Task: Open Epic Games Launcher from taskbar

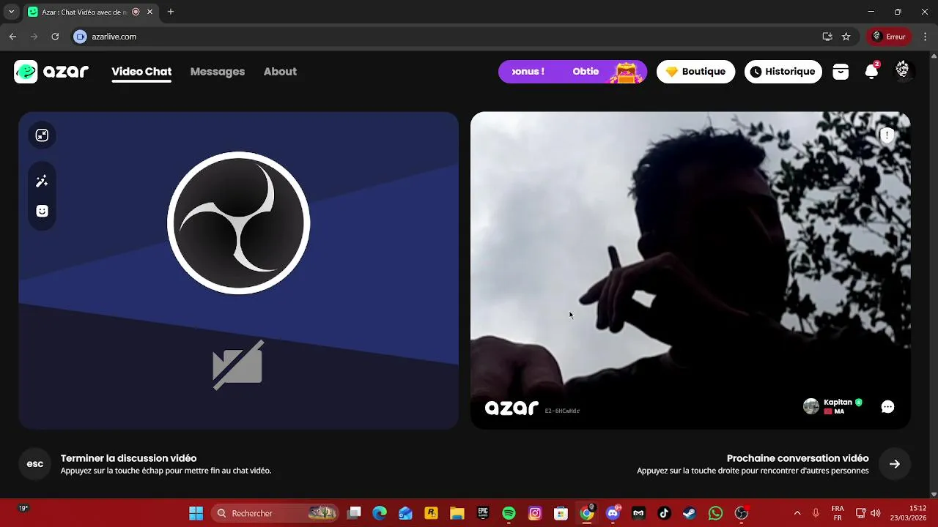Action: coord(483,513)
